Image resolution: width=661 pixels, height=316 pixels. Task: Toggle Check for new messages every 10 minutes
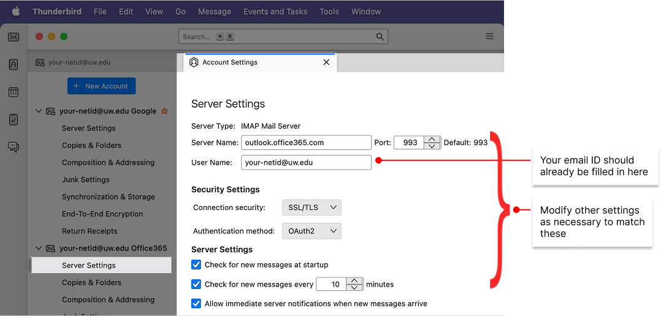pos(196,284)
